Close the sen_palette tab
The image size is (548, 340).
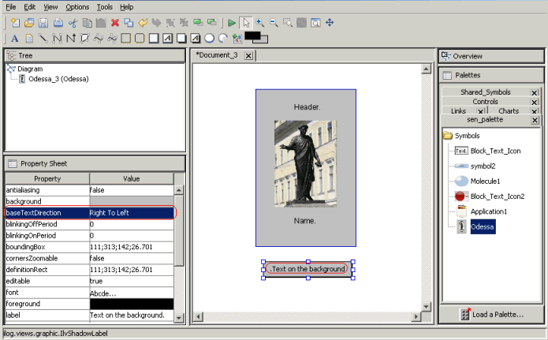click(x=535, y=121)
